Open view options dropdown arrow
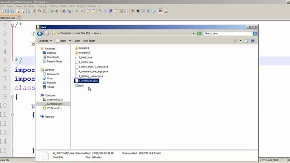The width and height of the screenshot is (290, 163). 240,41
